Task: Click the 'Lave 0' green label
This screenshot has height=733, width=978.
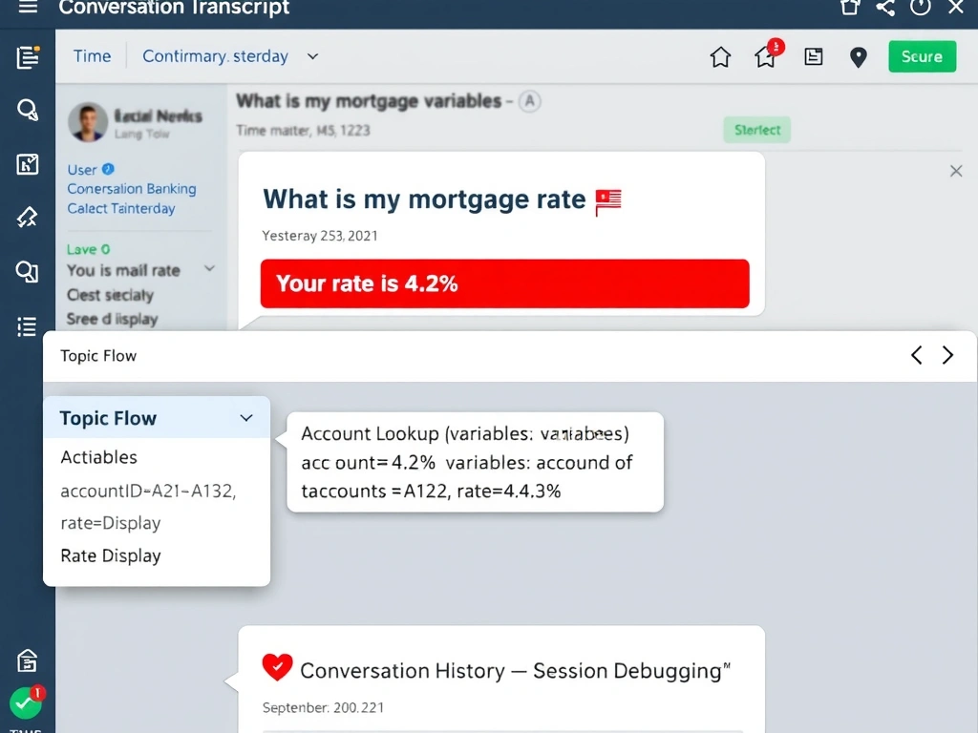Action: tap(89, 249)
